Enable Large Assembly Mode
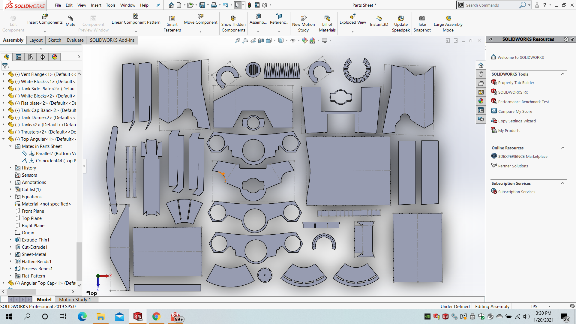 (448, 23)
